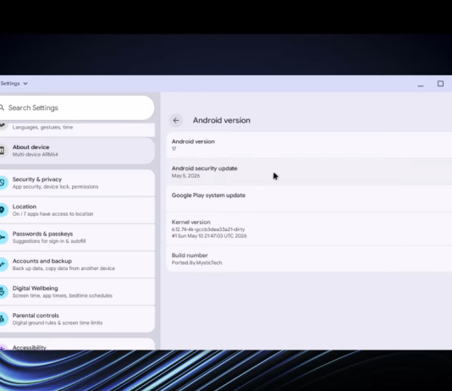Open About device in the sidebar
This screenshot has width=452, height=391.
click(77, 151)
